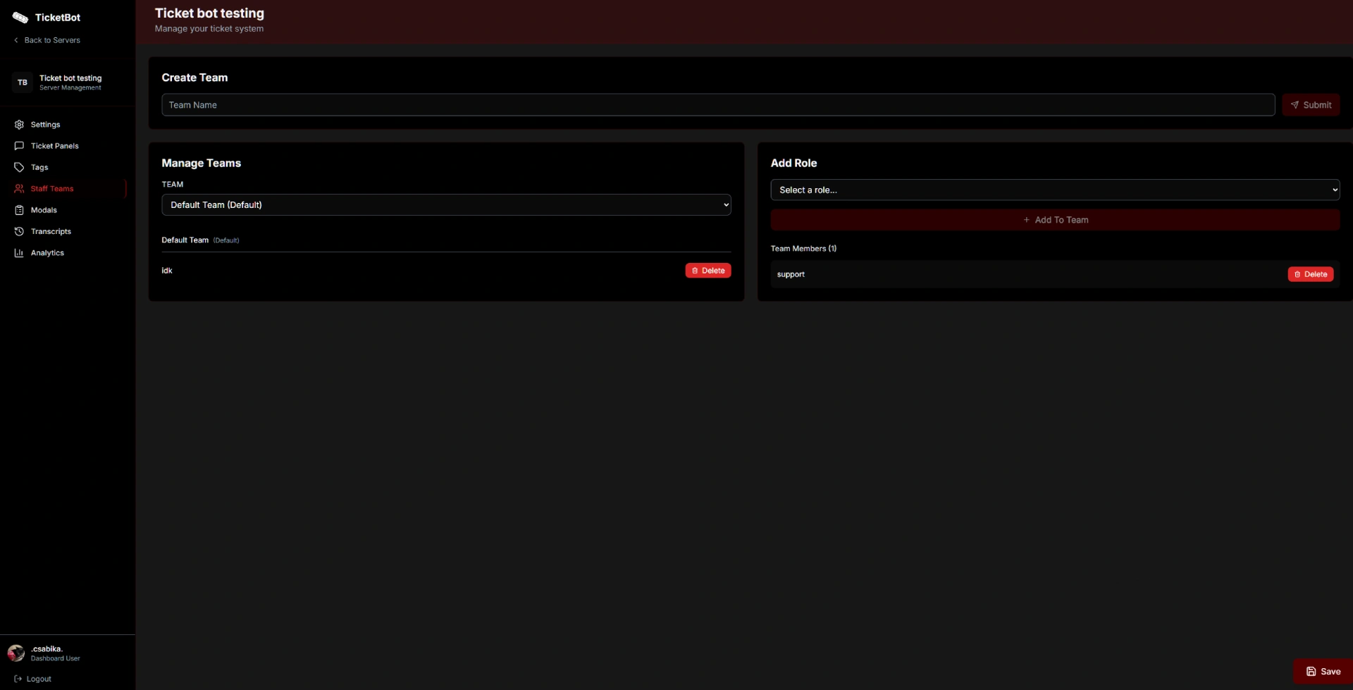The image size is (1353, 690).
Task: Expand the Select a role dropdown
Action: (1054, 190)
